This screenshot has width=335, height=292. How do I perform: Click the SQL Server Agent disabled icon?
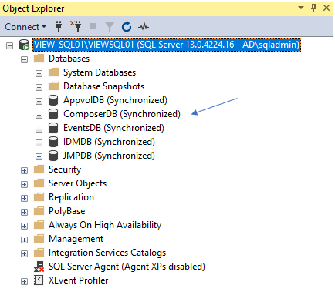tap(39, 267)
